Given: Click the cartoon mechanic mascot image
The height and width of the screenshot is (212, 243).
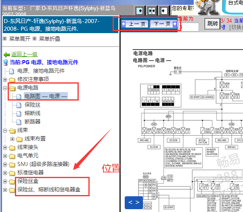Looking at the screenshot, I should [x=207, y=7].
